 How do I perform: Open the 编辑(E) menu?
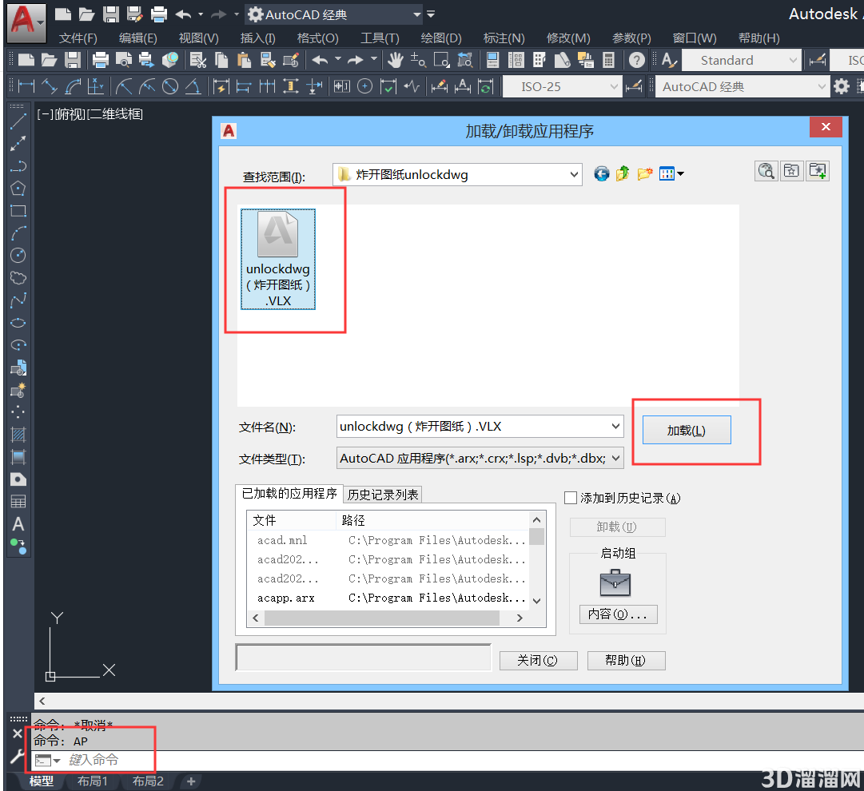pyautogui.click(x=137, y=38)
